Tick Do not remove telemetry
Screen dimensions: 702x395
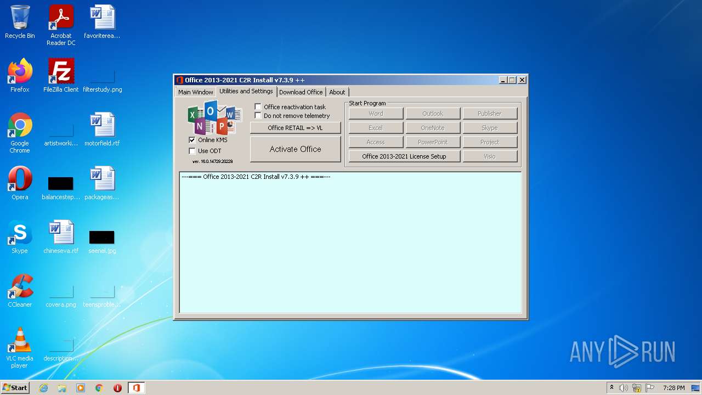click(x=258, y=116)
